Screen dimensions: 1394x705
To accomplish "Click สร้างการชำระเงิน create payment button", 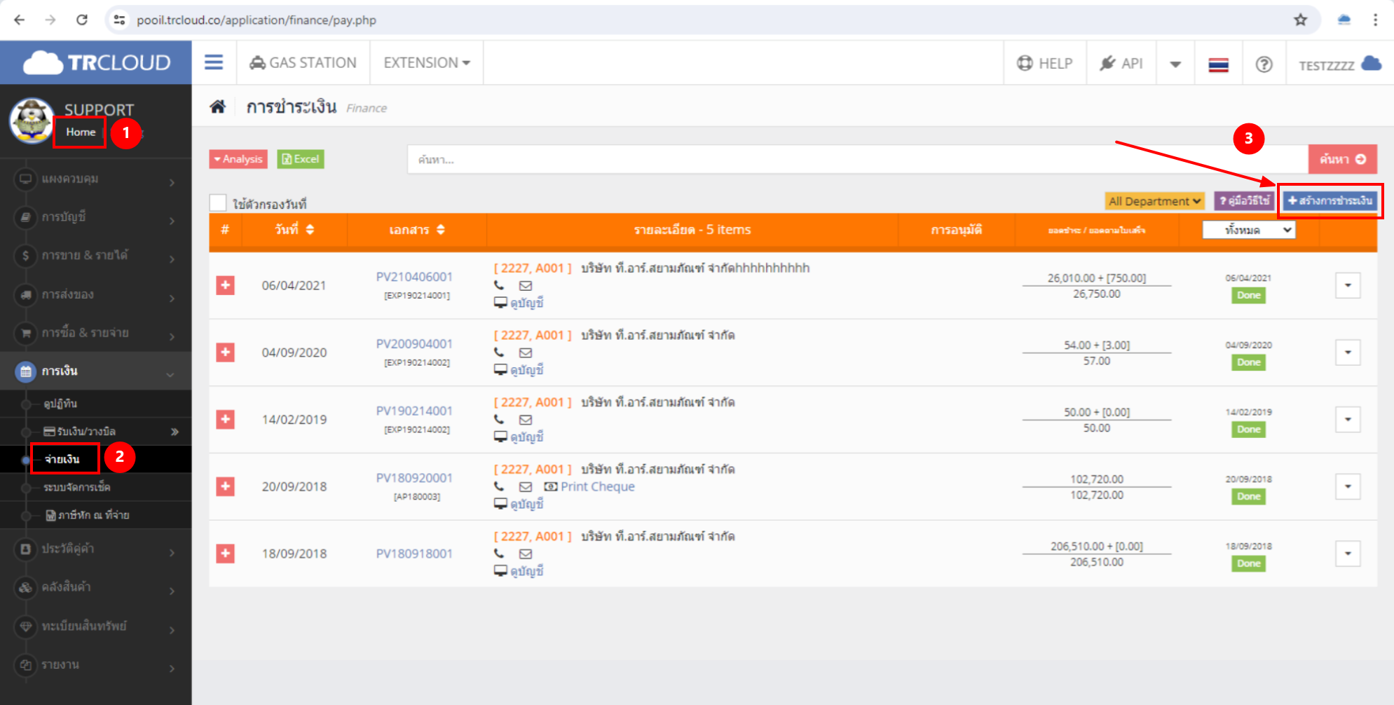I will coord(1330,201).
